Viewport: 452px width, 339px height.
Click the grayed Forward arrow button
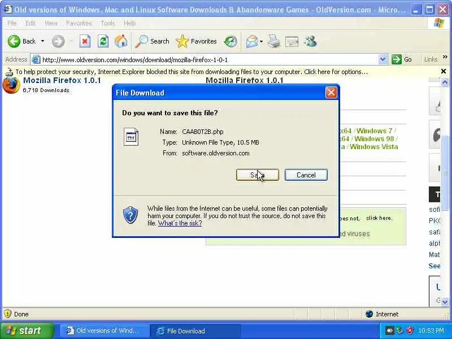click(x=58, y=41)
